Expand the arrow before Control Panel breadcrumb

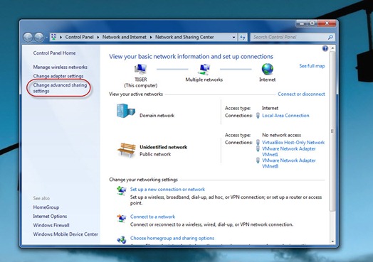point(61,37)
